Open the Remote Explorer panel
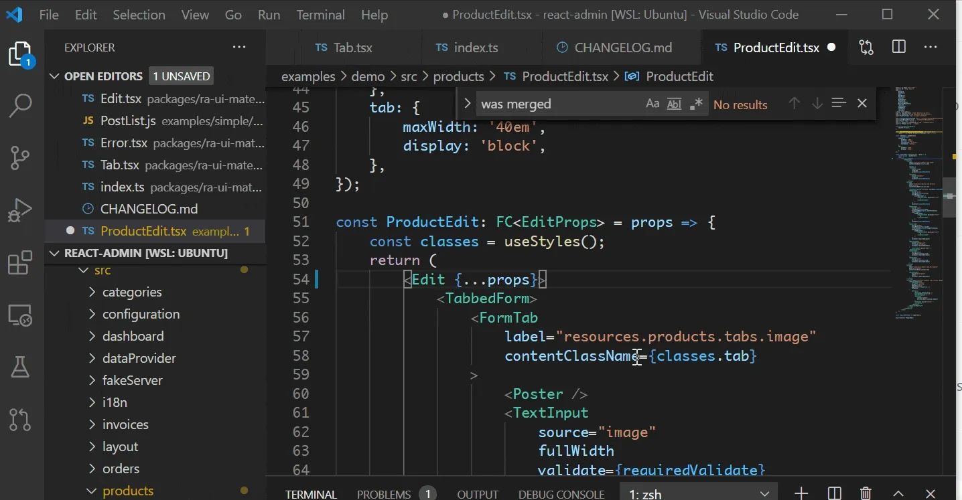Image resolution: width=962 pixels, height=500 pixels. [x=20, y=315]
